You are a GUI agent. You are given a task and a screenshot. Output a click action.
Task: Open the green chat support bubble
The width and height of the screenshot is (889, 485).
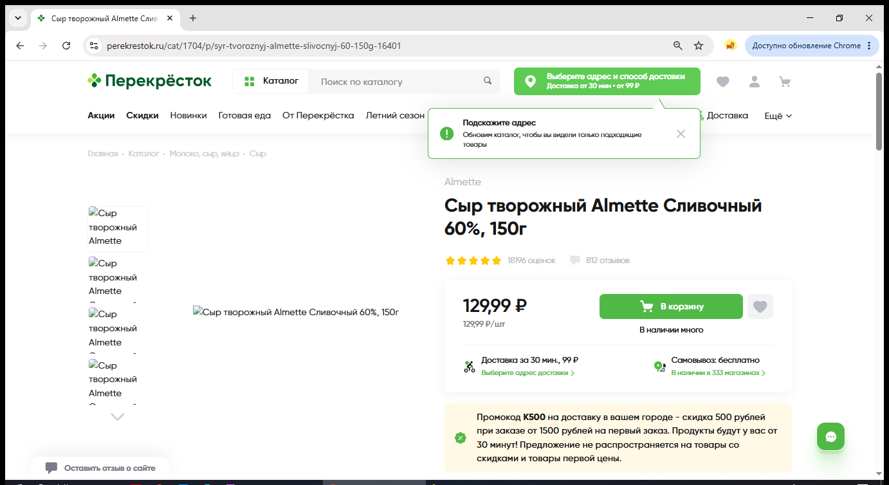(830, 437)
